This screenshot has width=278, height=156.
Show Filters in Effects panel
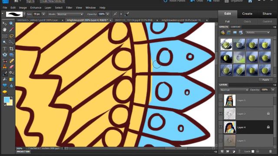point(223,32)
